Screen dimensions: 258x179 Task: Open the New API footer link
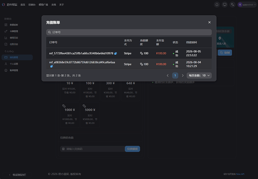(240, 174)
